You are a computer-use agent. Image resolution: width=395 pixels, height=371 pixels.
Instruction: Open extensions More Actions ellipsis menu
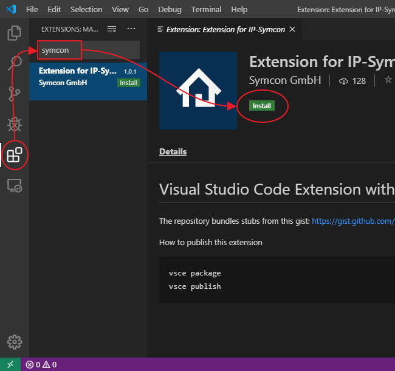131,29
